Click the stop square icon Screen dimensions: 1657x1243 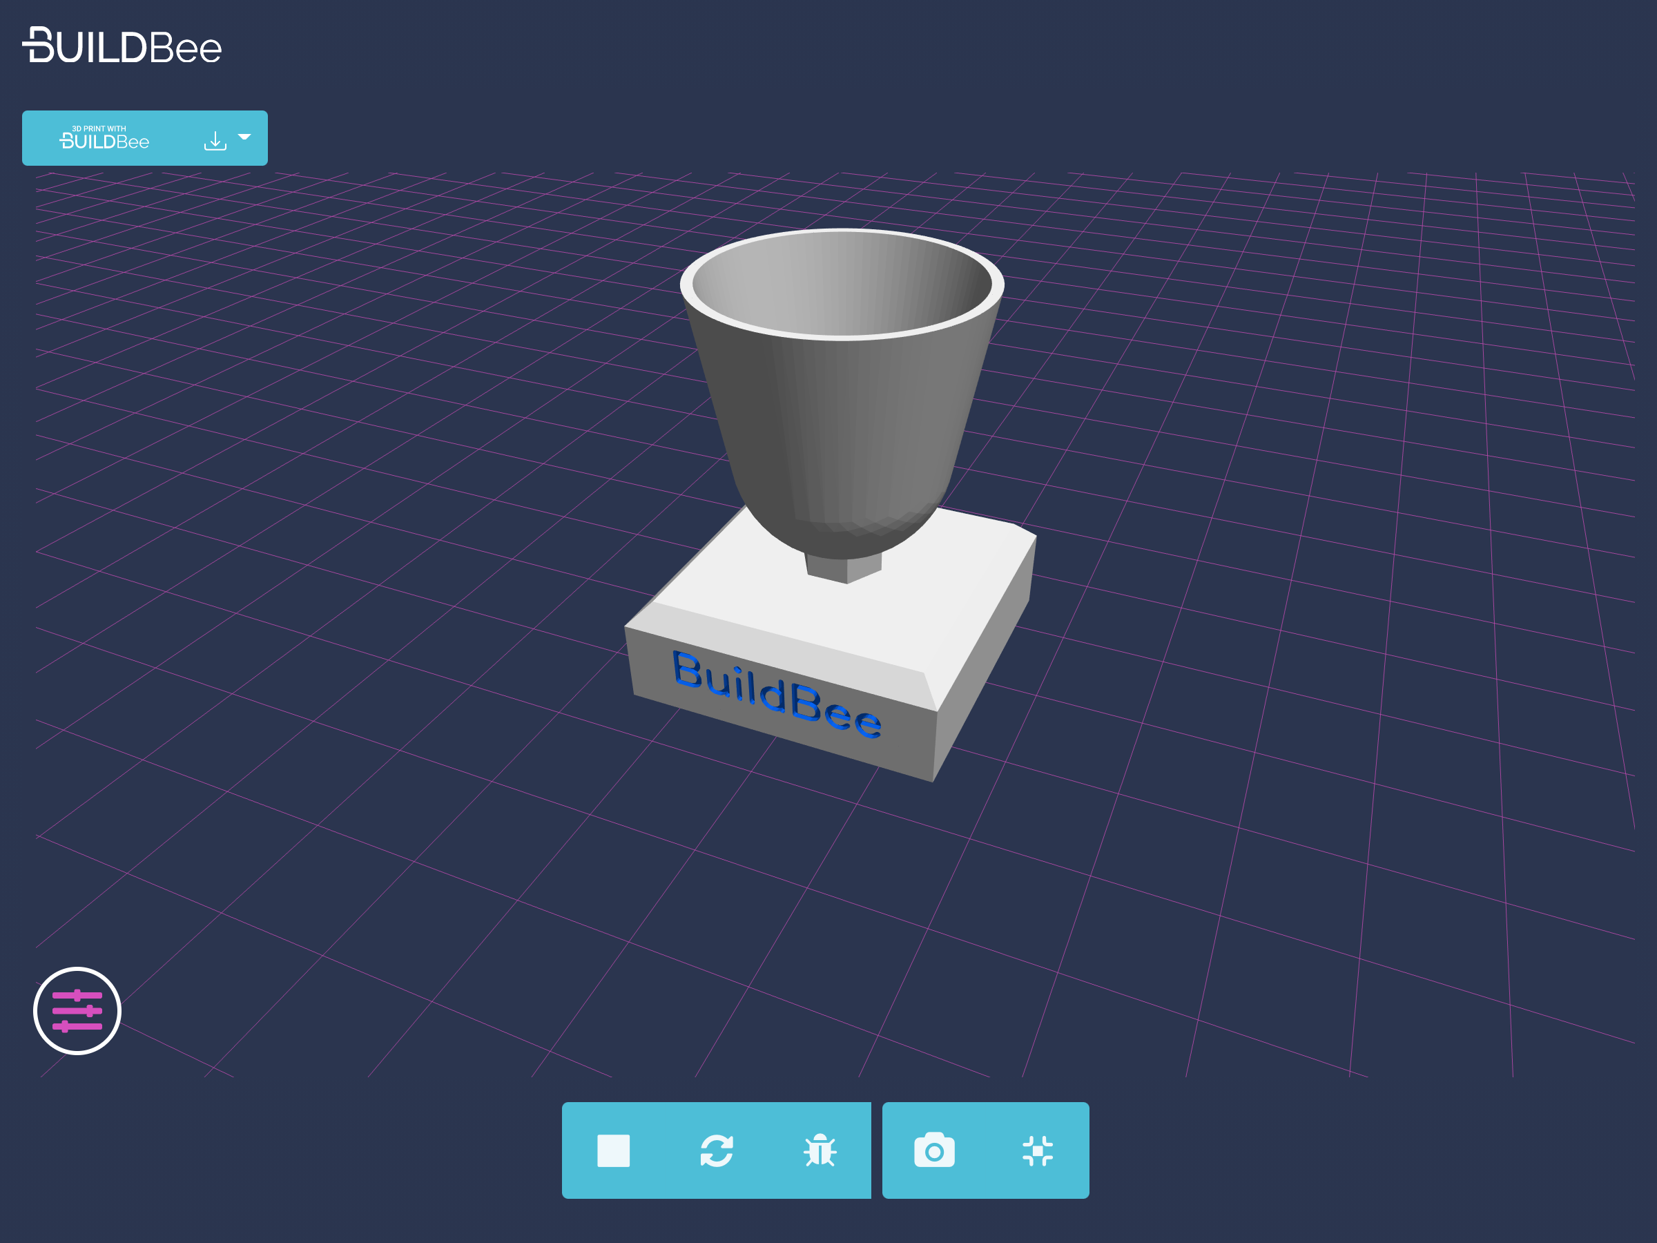[x=614, y=1151]
